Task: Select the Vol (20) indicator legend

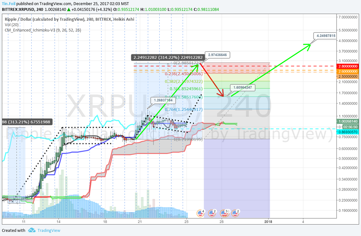Action: (11, 25)
